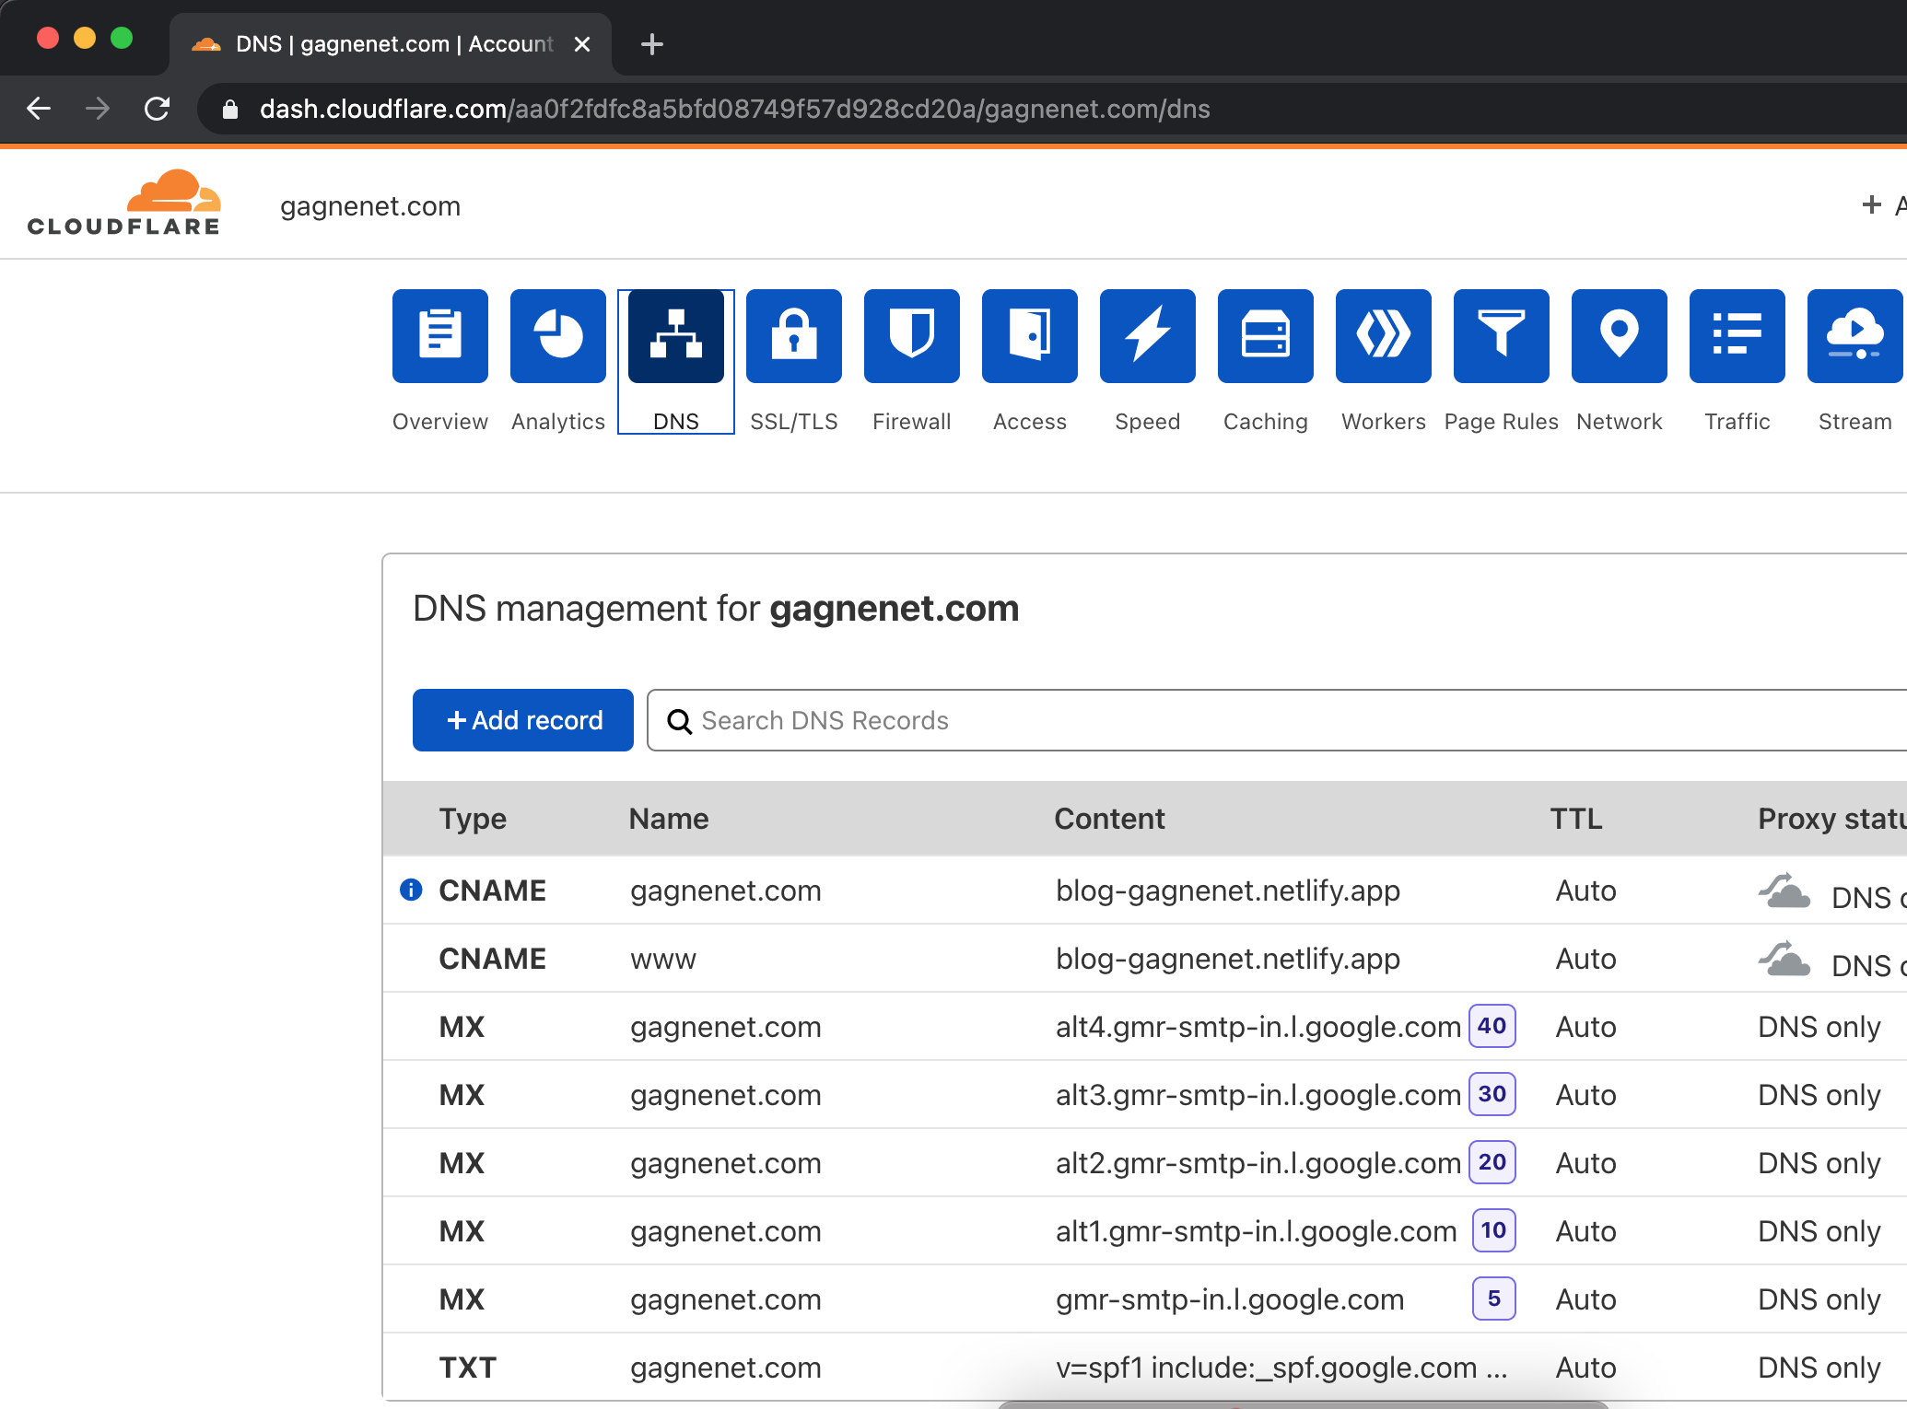
Task: Click DNS only status of TXT record
Action: (x=1819, y=1368)
